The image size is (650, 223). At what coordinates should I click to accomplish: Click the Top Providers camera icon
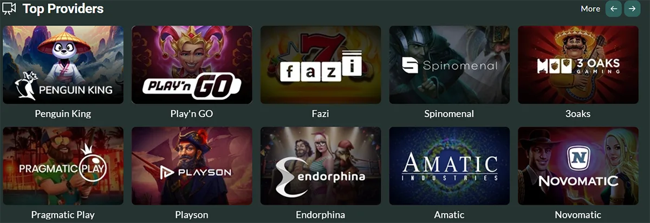[x=10, y=9]
